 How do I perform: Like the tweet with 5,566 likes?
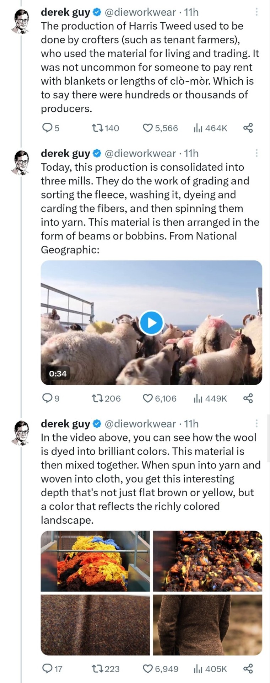pyautogui.click(x=147, y=128)
